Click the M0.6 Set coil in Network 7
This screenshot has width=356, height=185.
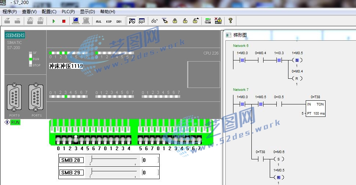pyautogui.click(x=279, y=159)
